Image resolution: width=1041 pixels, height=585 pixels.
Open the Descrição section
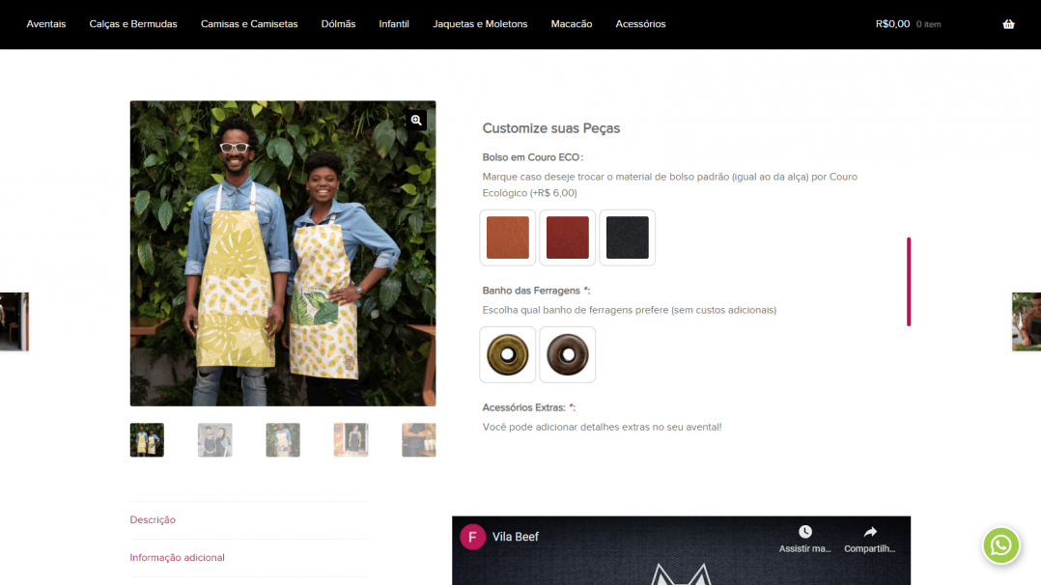pos(152,519)
